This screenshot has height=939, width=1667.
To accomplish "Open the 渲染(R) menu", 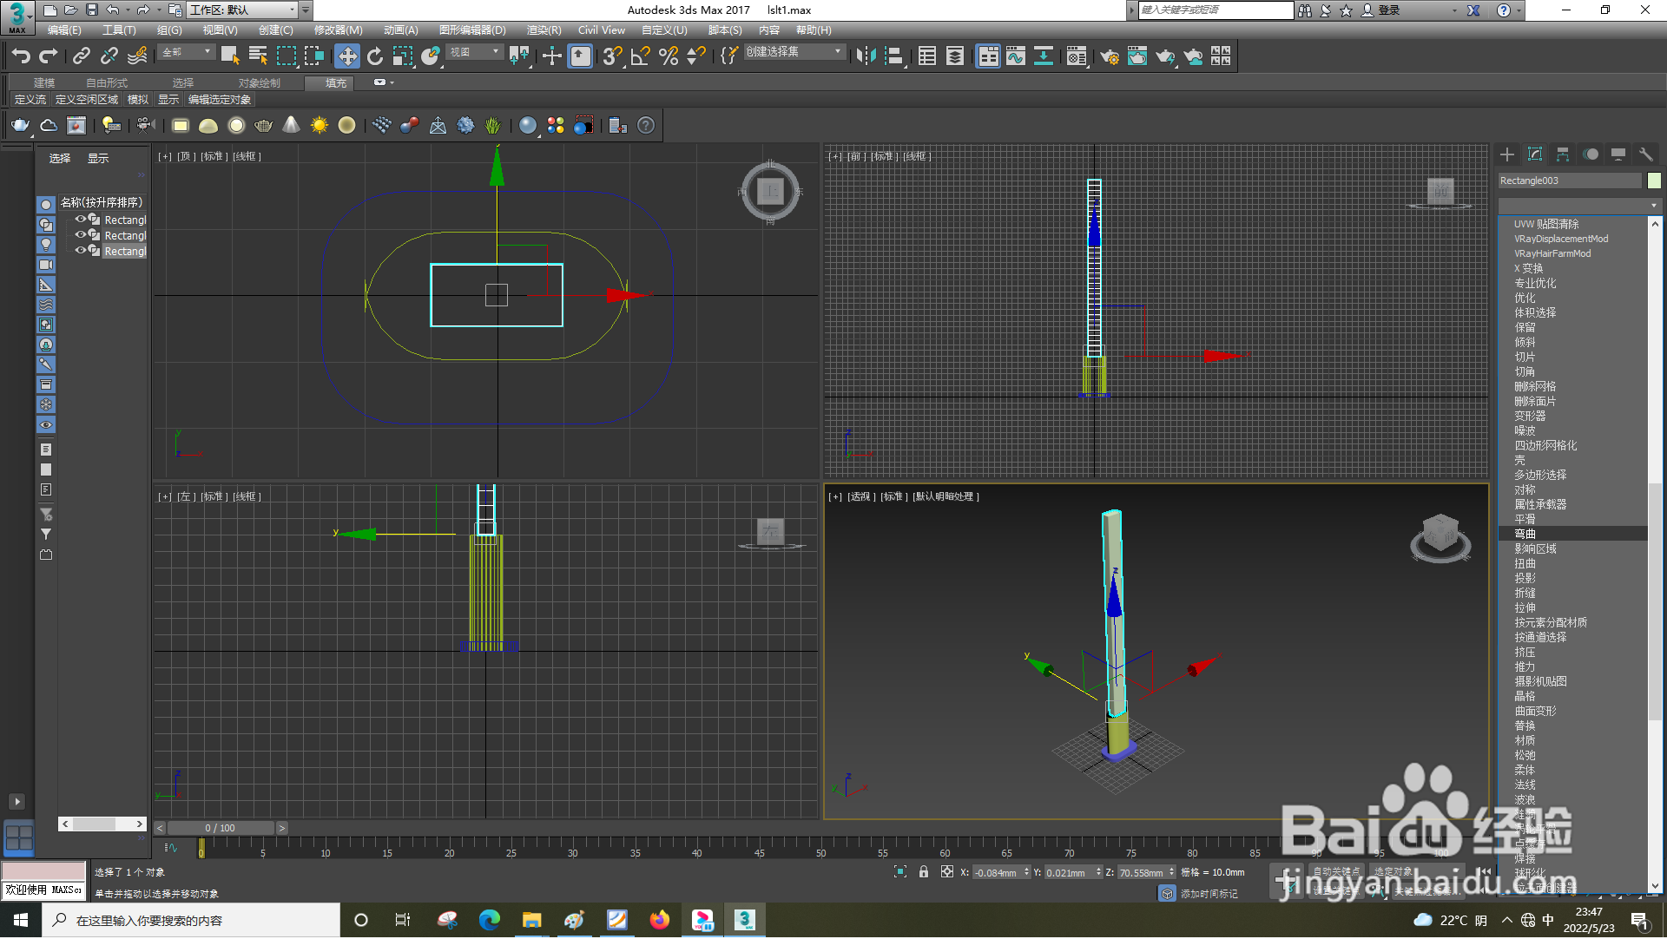I will pyautogui.click(x=544, y=30).
